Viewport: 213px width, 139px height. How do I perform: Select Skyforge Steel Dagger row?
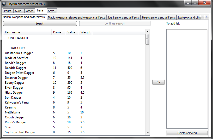[74, 132]
